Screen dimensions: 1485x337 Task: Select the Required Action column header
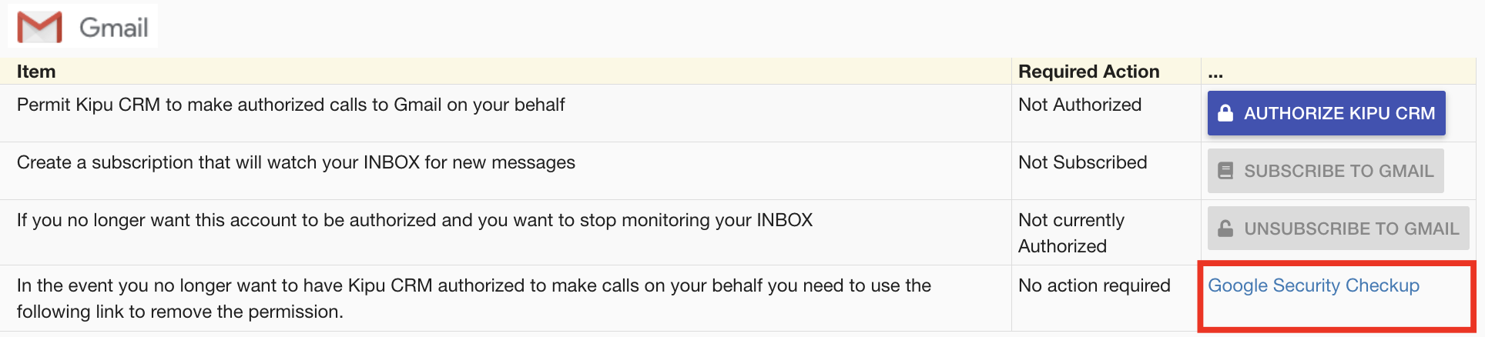tap(1088, 72)
